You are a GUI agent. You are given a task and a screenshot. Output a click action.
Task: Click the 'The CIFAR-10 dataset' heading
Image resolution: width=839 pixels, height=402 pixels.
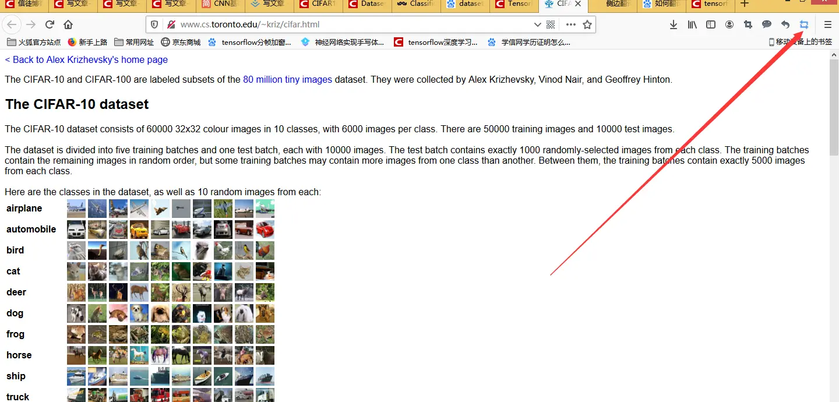[77, 104]
